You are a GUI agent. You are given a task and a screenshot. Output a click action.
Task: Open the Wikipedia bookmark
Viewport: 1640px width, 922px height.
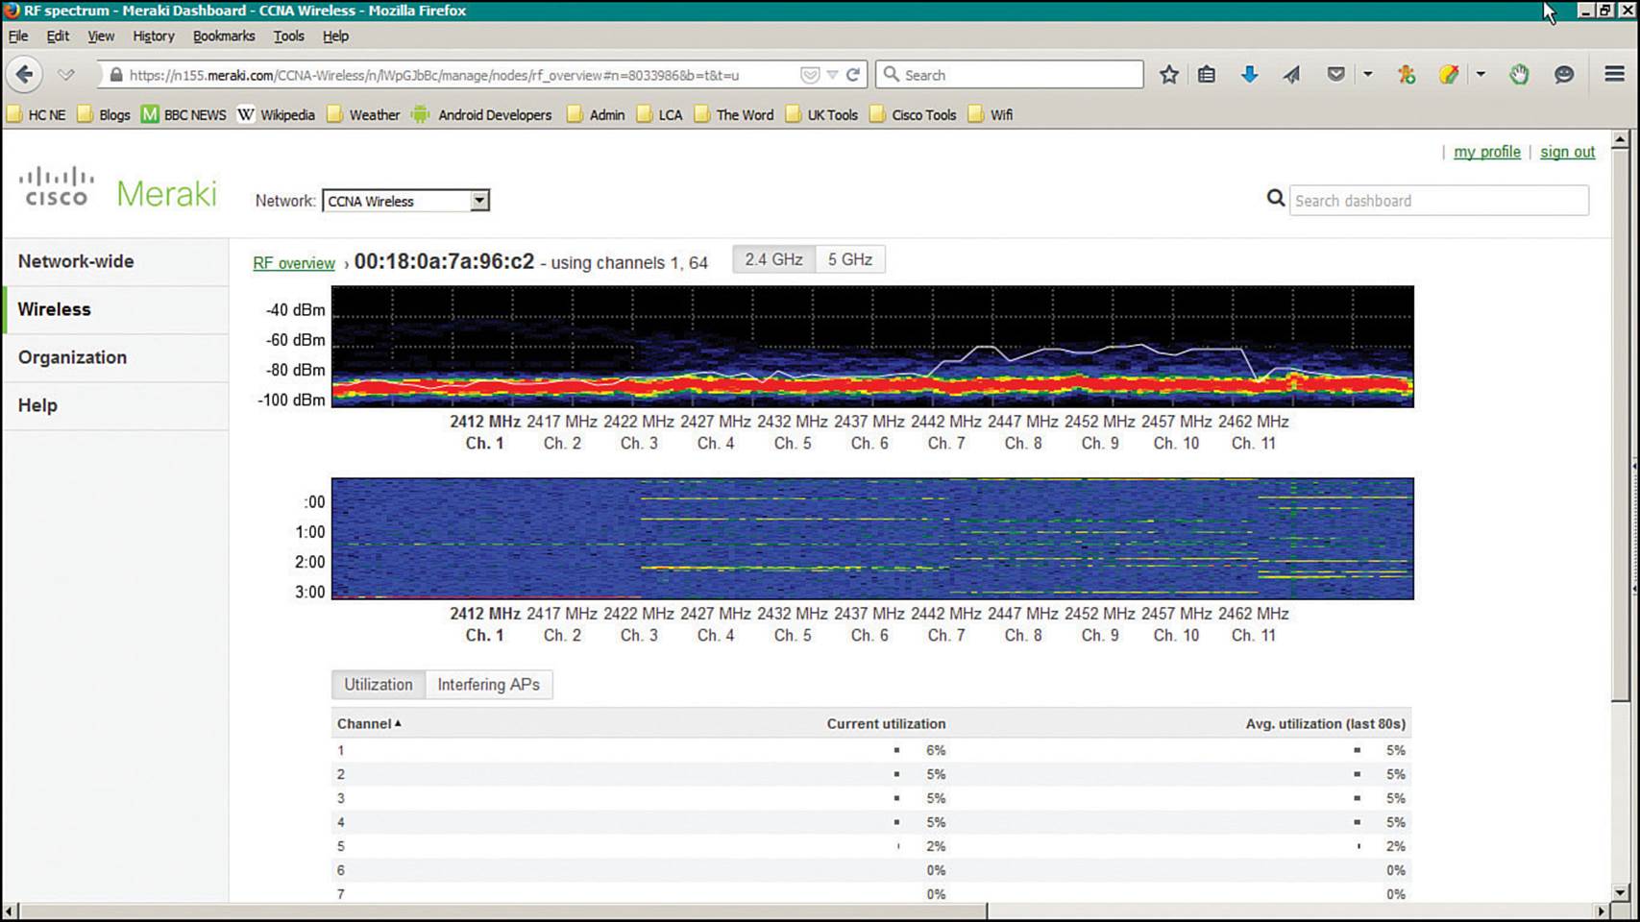(276, 114)
